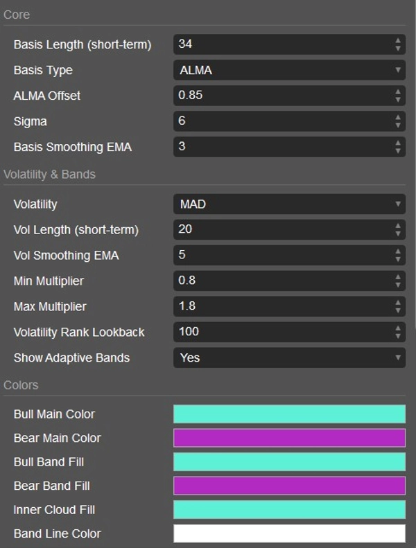
Task: Change the Bear Band Fill color
Action: click(x=289, y=486)
